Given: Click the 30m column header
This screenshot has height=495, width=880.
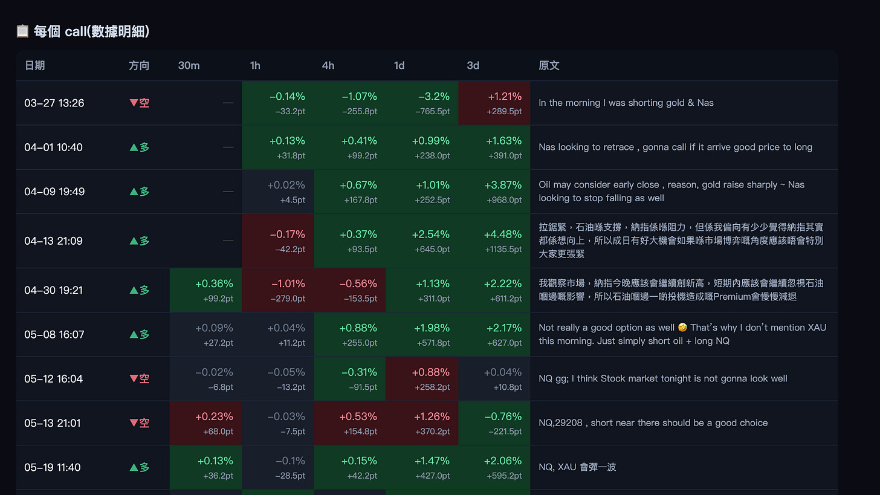Looking at the screenshot, I should coord(189,65).
